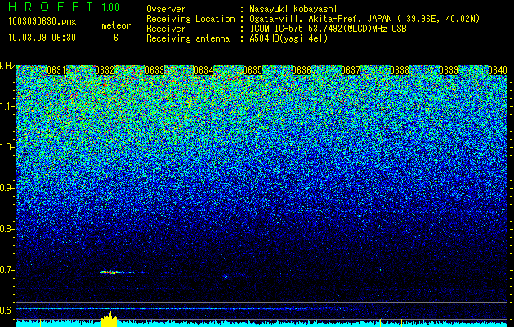Click the 0638 time marker
Screen dimensions: 514x327
[x=400, y=70]
